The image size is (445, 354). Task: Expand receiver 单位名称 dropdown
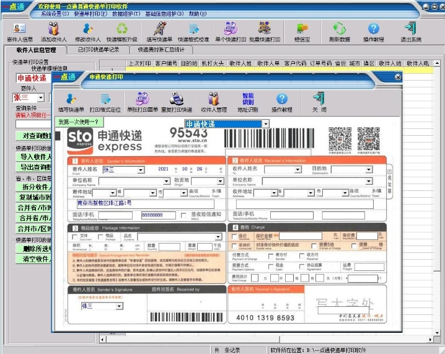[369, 181]
